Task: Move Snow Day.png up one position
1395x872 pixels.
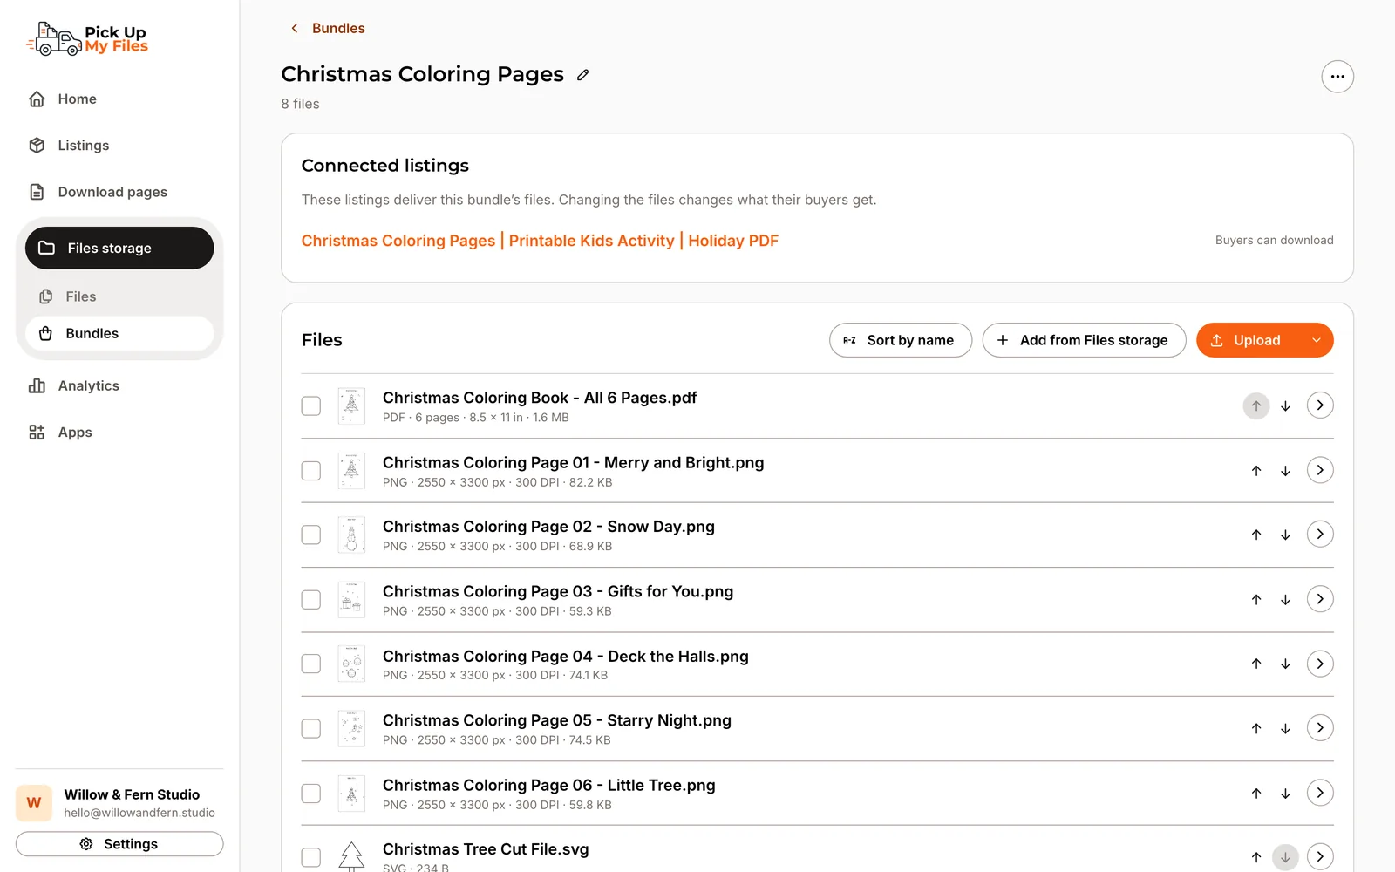Action: tap(1256, 535)
